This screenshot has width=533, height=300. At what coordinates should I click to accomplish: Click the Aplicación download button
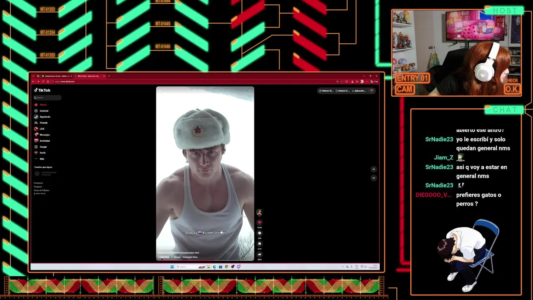359,91
